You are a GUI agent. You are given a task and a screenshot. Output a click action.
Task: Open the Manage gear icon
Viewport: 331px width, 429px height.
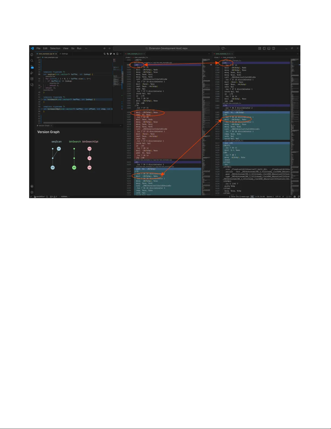tap(32, 192)
